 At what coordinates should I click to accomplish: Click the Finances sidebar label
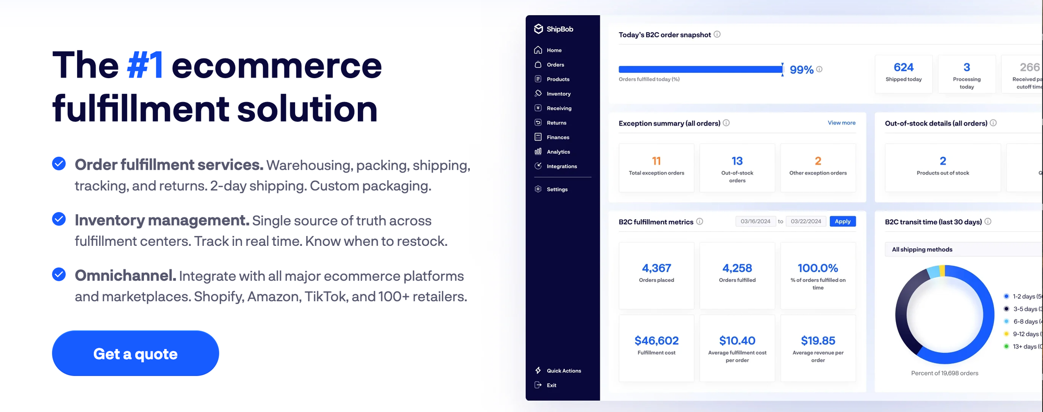click(x=558, y=138)
